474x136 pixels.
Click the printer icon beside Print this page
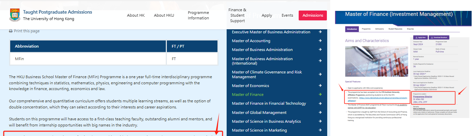pos(11,31)
